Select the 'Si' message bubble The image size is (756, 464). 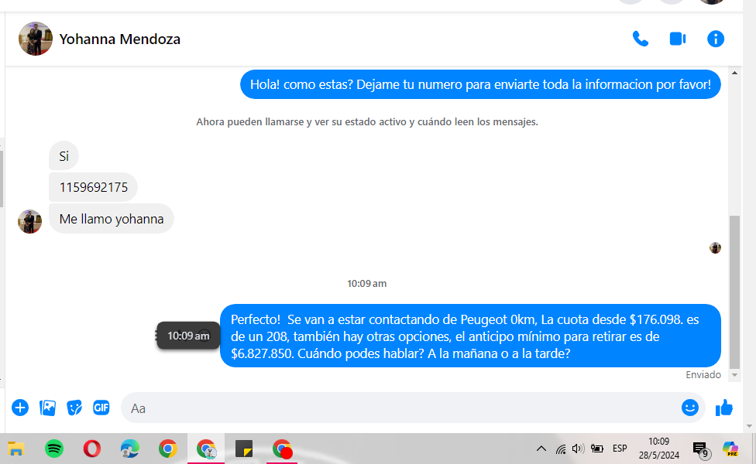click(64, 156)
